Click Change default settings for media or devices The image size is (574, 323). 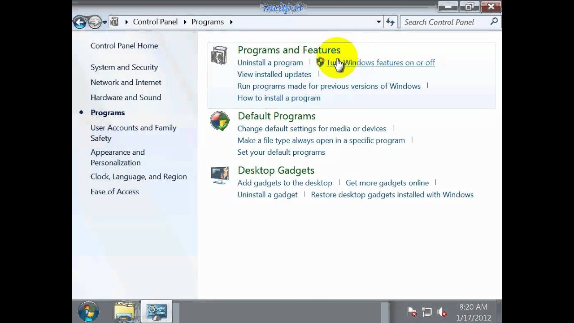pos(312,129)
